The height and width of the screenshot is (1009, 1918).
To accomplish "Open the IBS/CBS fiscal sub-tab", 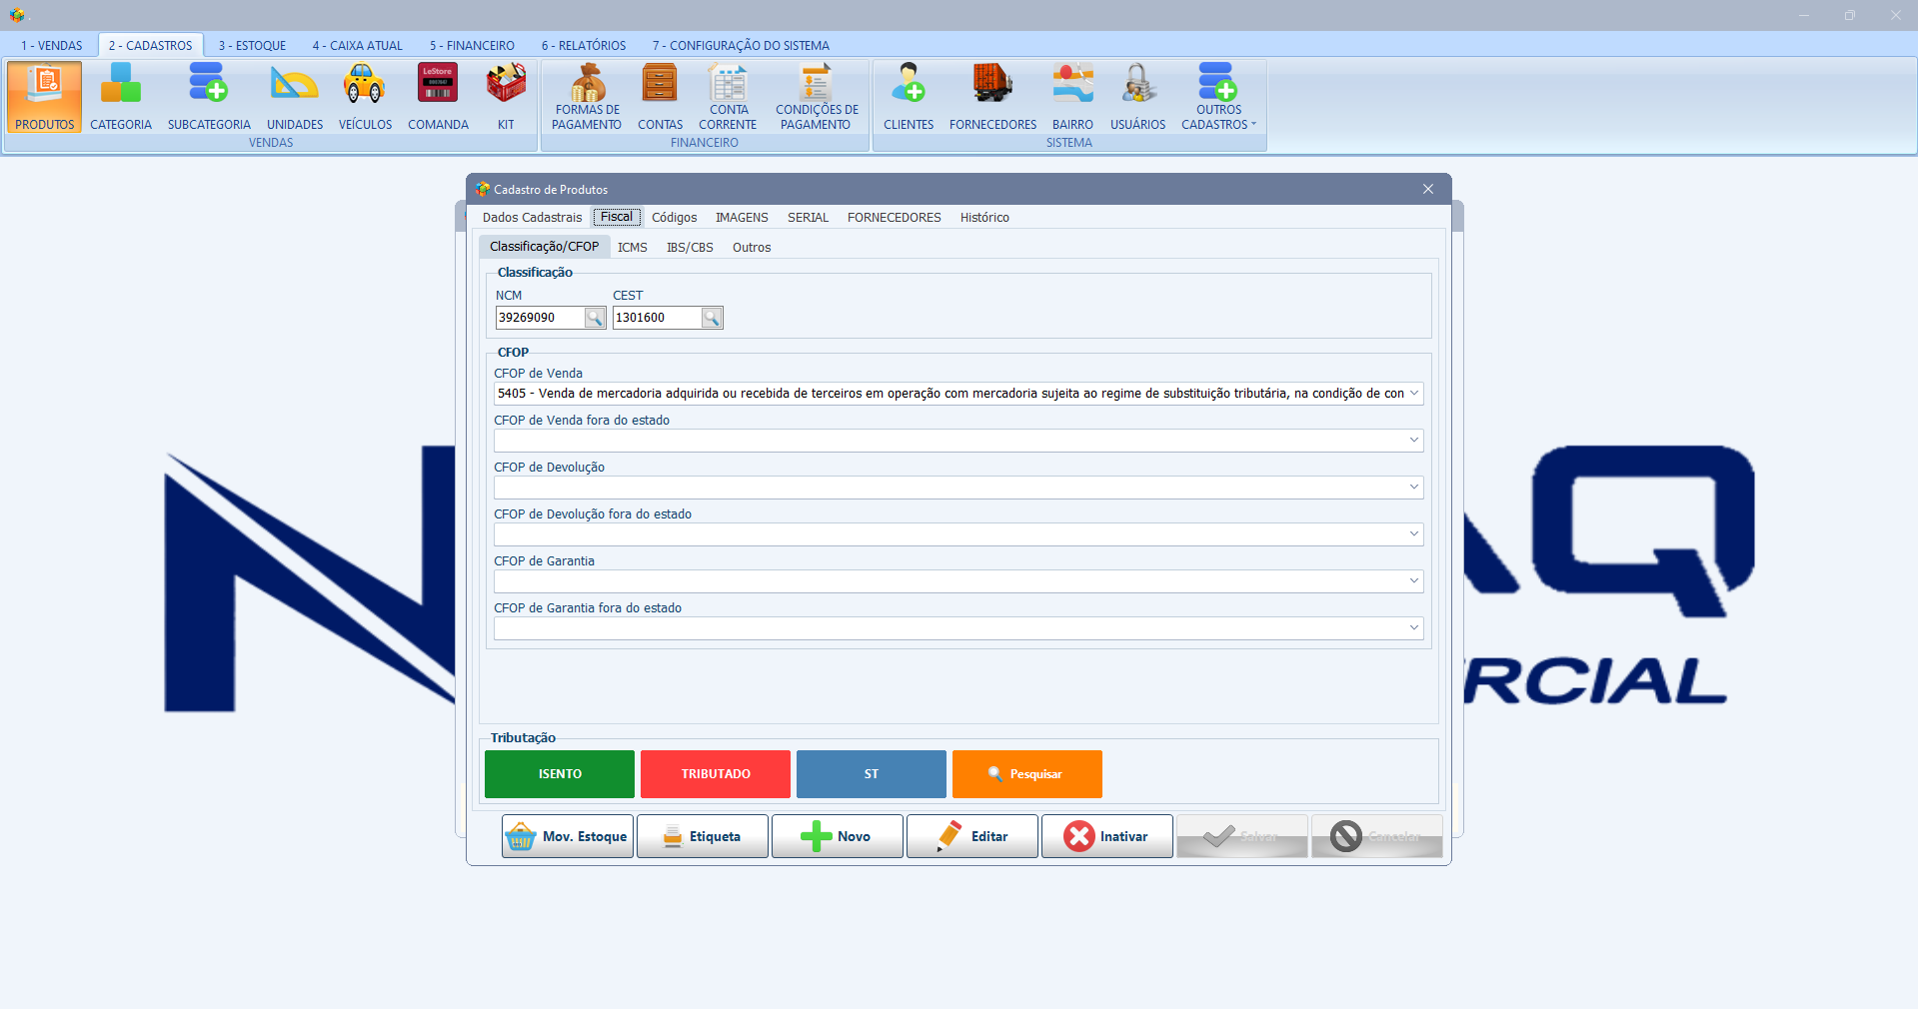I will tap(690, 248).
